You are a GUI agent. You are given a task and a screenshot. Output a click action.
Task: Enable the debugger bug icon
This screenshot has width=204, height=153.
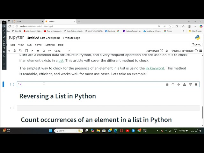coord(167,51)
